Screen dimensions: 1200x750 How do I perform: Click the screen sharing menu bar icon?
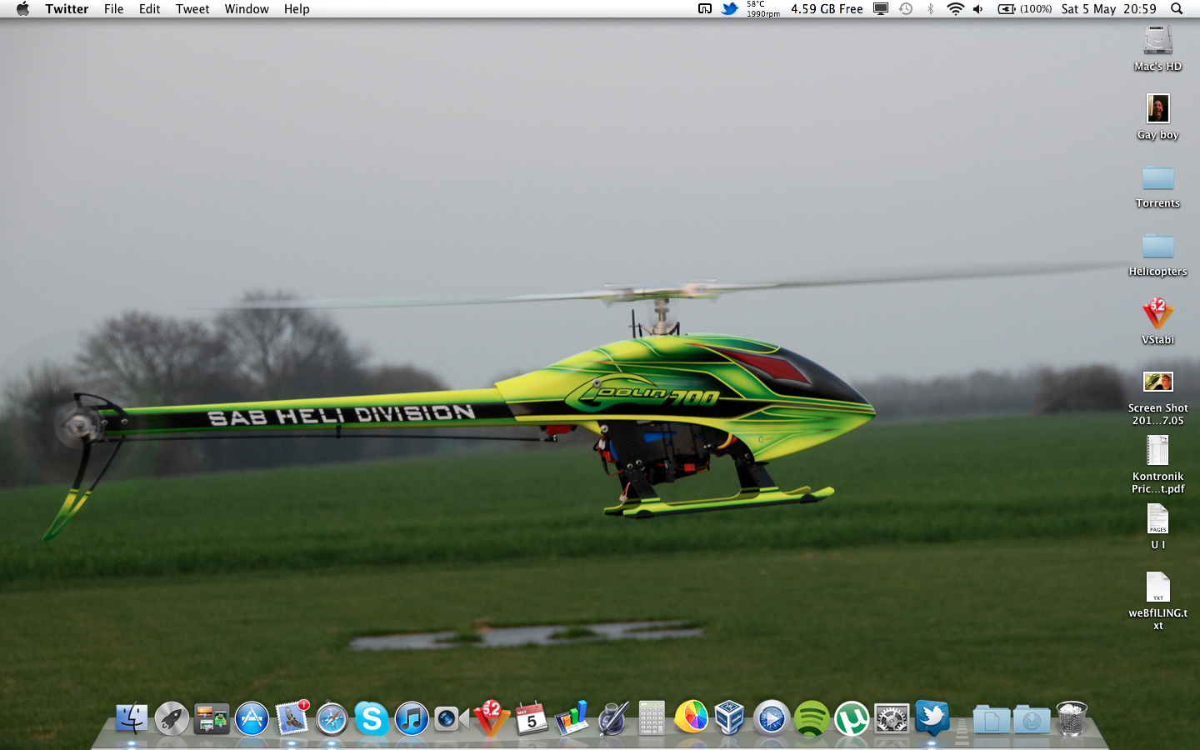(705, 9)
